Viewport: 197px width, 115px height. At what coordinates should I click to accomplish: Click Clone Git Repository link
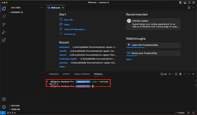(x=75, y=29)
